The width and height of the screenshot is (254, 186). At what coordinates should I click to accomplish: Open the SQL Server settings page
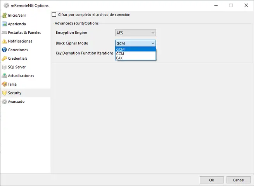click(x=26, y=67)
